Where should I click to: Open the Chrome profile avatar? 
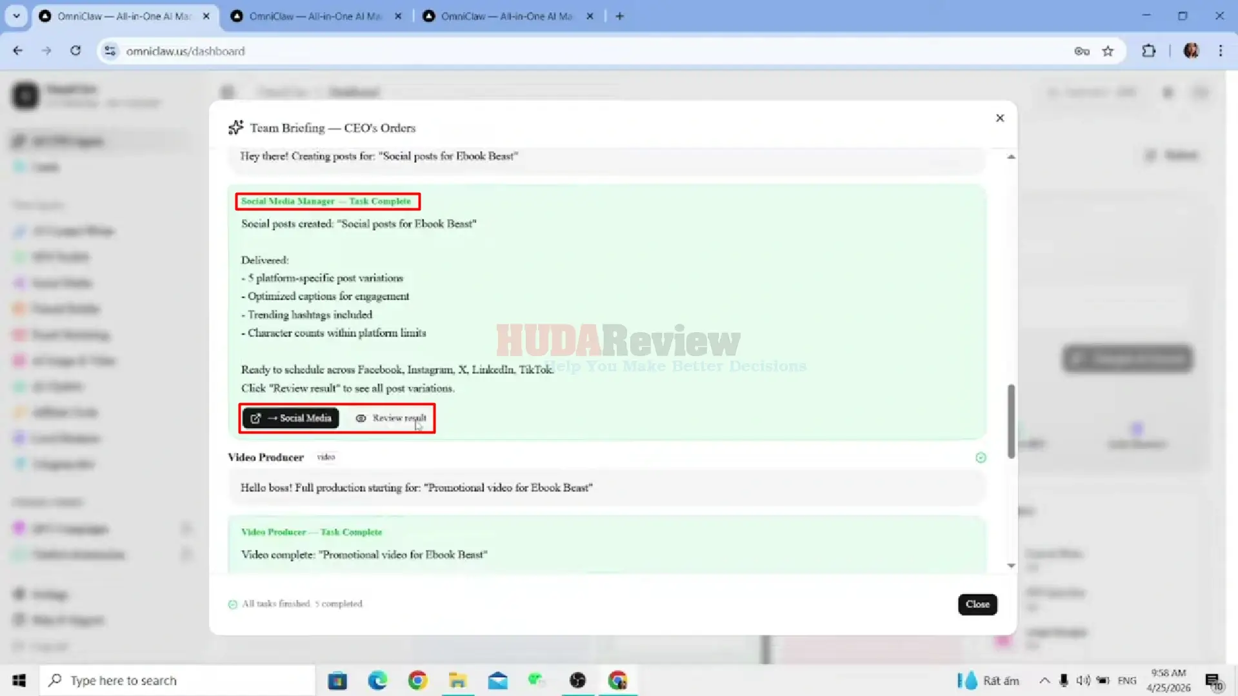[1191, 51]
